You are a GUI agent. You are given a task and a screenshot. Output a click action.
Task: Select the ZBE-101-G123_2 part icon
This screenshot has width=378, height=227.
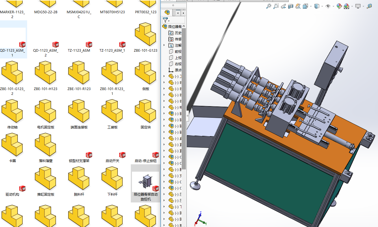12,73
